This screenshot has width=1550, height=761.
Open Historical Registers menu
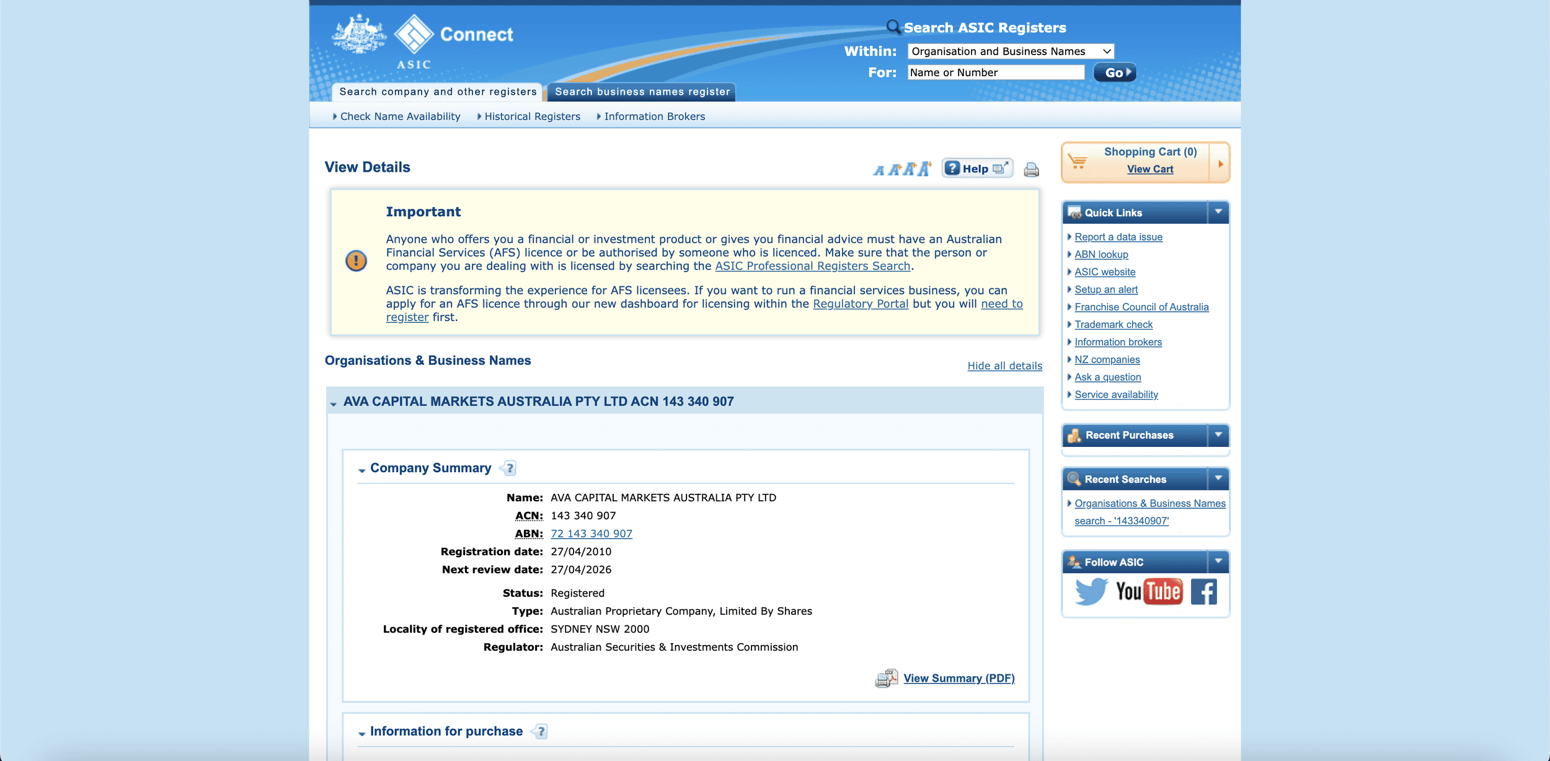532,117
